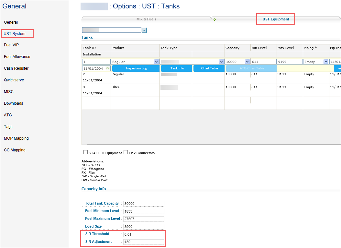Edit the Min Level field showing 611
This screenshot has width=341, height=248.
264,62
